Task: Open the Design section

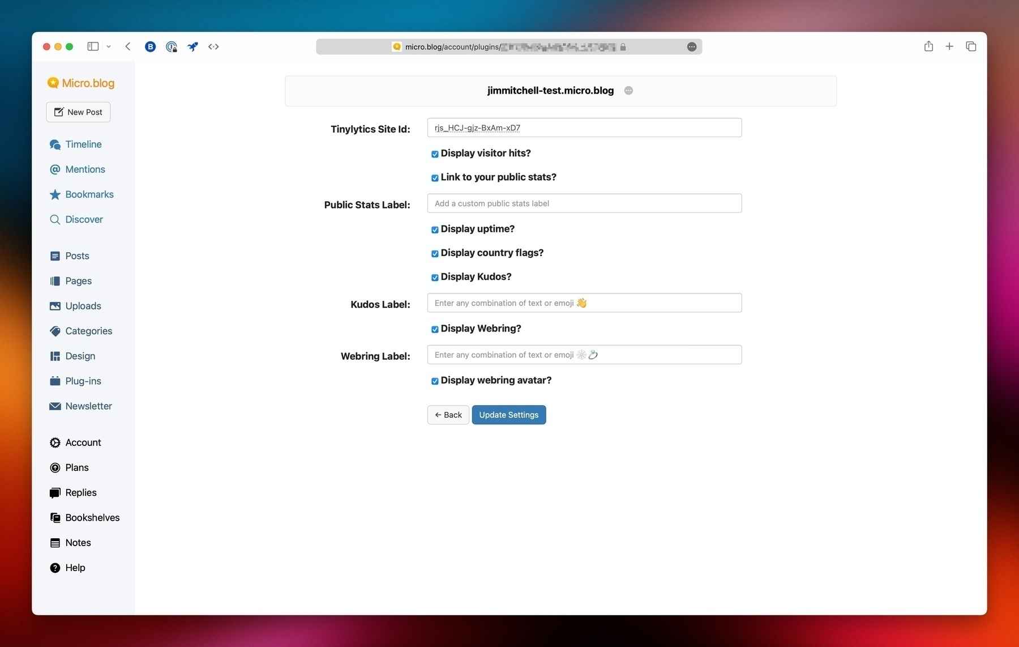Action: [80, 356]
